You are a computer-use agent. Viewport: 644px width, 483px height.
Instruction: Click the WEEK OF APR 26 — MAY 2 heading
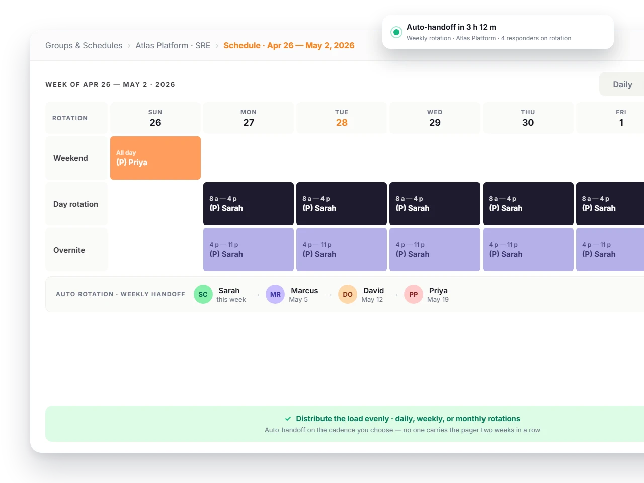[110, 84]
